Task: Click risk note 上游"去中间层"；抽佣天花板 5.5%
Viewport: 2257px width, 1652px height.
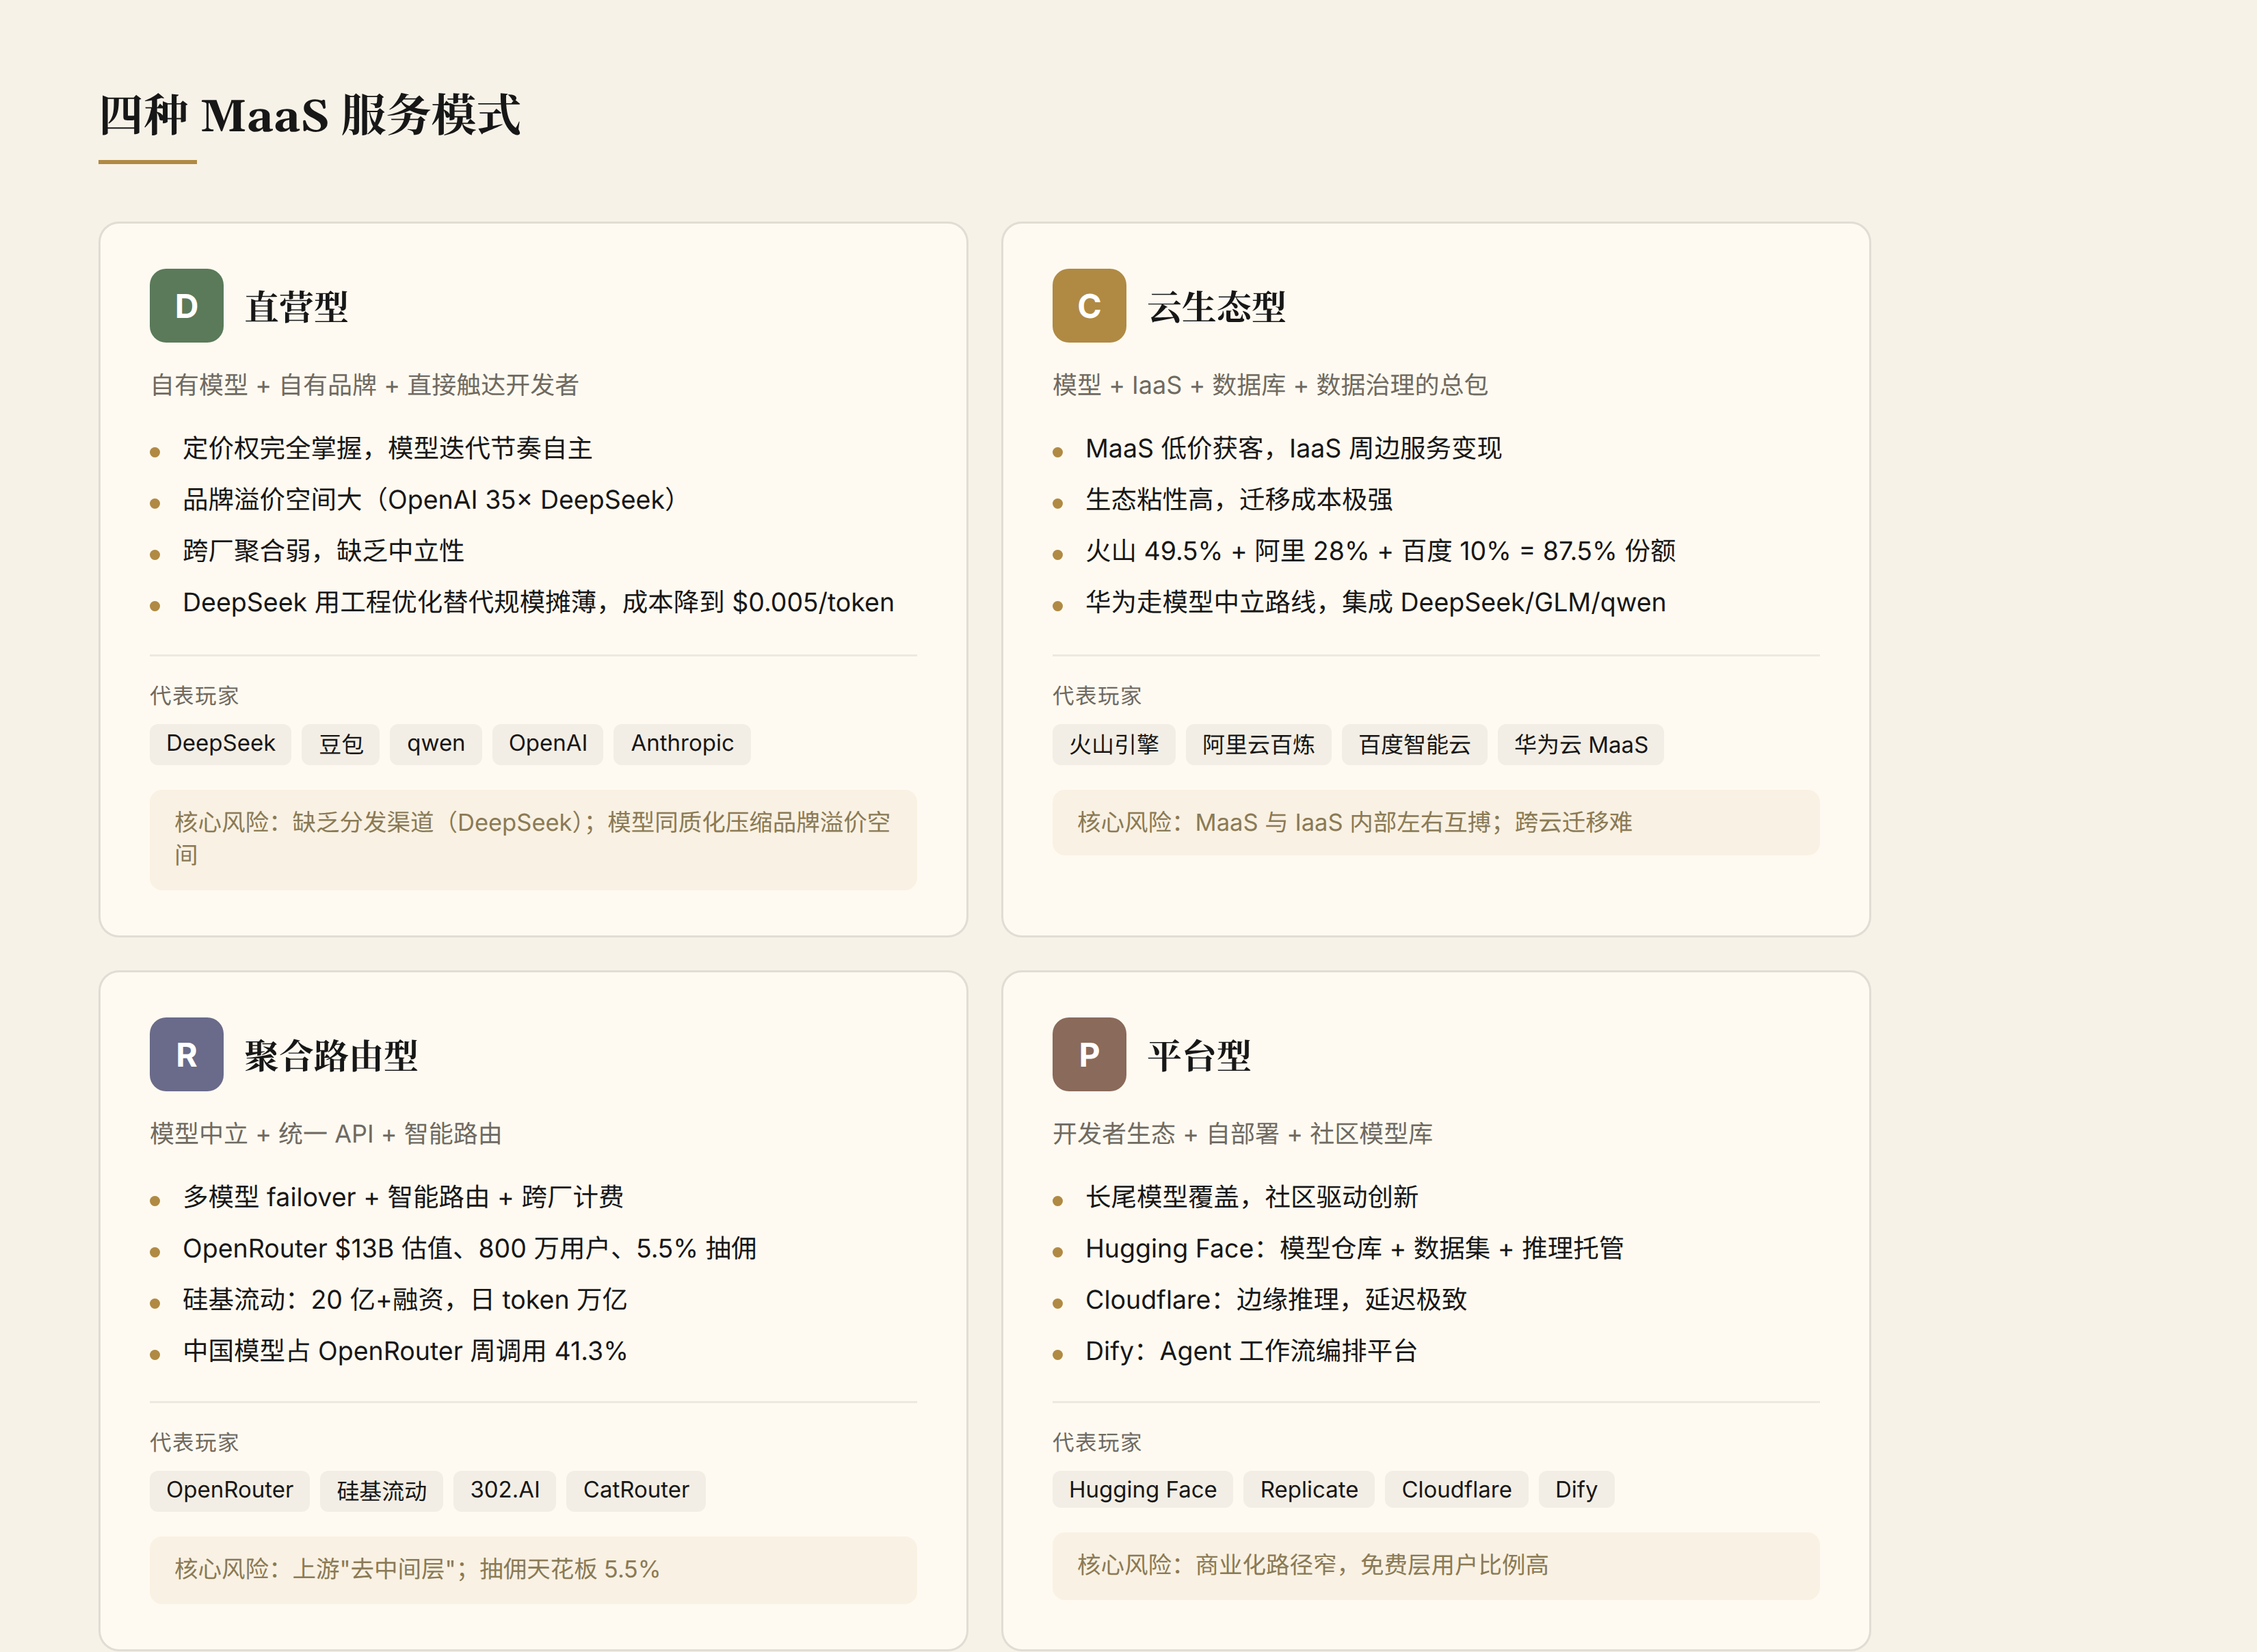Action: pos(533,1569)
